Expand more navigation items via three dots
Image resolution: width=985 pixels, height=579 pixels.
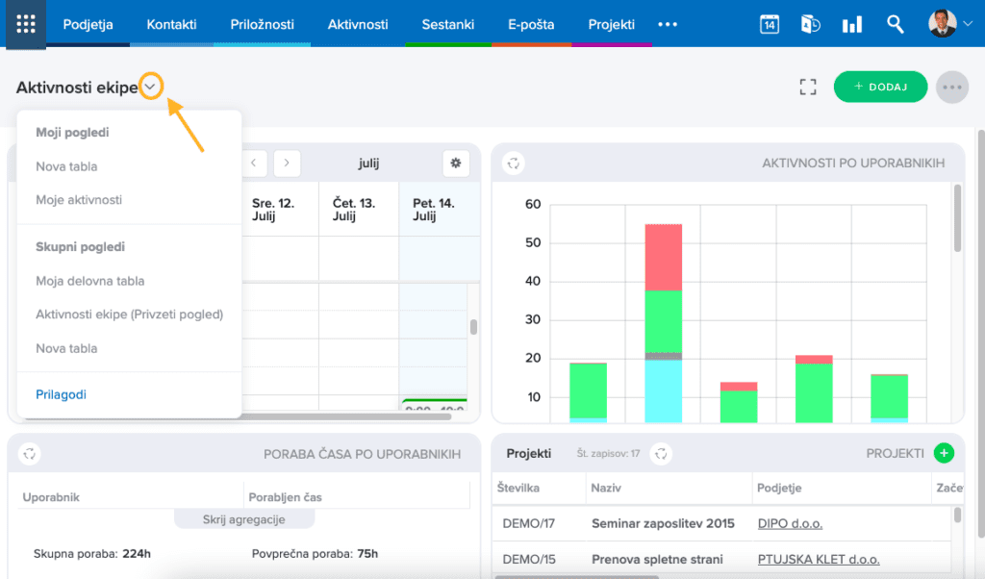pyautogui.click(x=668, y=24)
